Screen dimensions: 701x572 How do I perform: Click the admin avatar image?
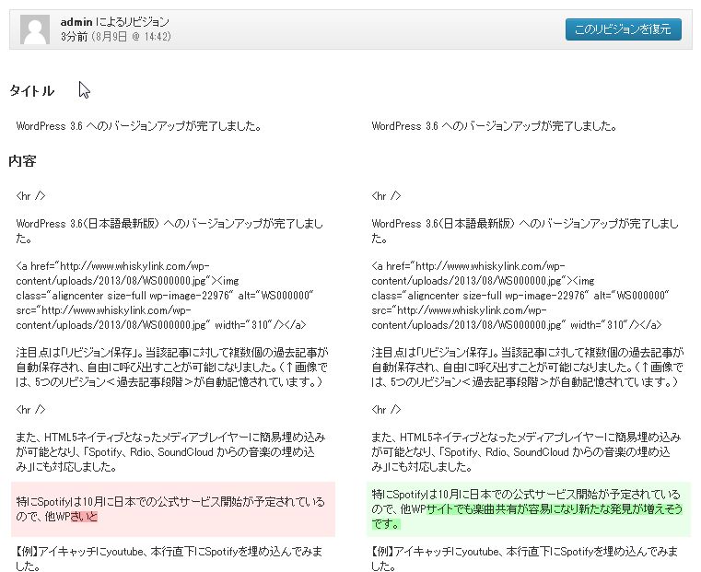(x=35, y=29)
